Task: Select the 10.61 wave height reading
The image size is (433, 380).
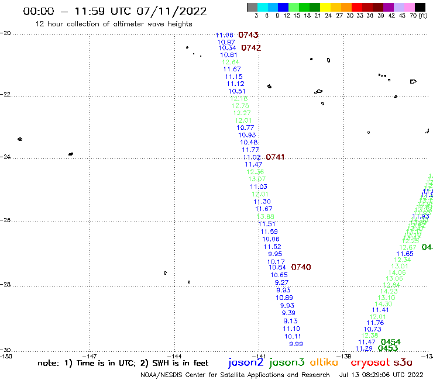Action: (x=229, y=55)
